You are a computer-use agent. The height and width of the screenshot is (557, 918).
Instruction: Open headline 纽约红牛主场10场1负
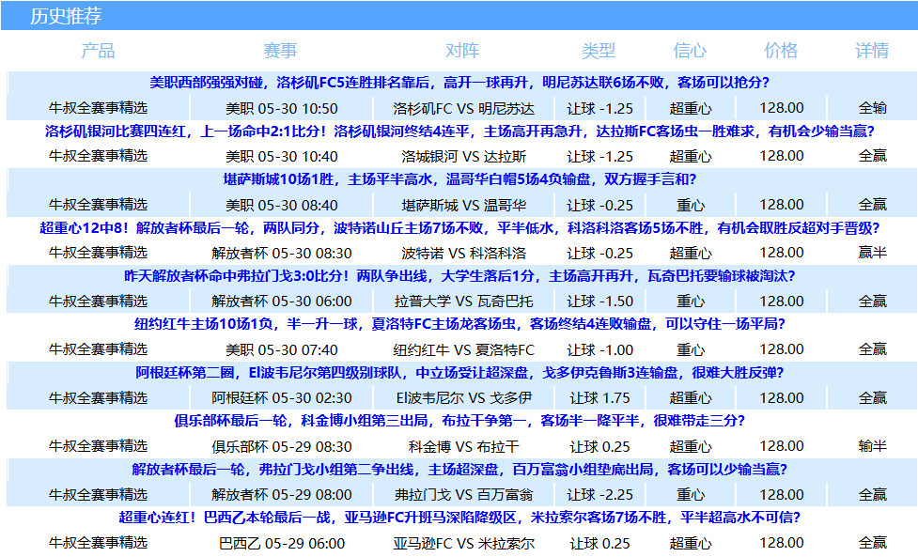tap(459, 324)
